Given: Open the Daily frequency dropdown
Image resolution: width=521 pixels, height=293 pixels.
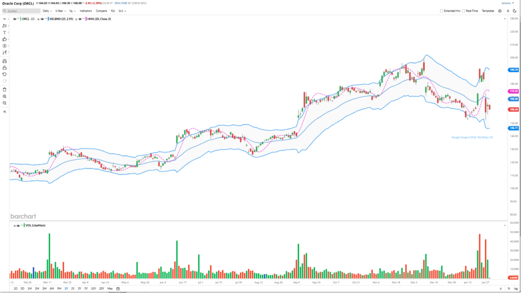Looking at the screenshot, I should [x=47, y=11].
